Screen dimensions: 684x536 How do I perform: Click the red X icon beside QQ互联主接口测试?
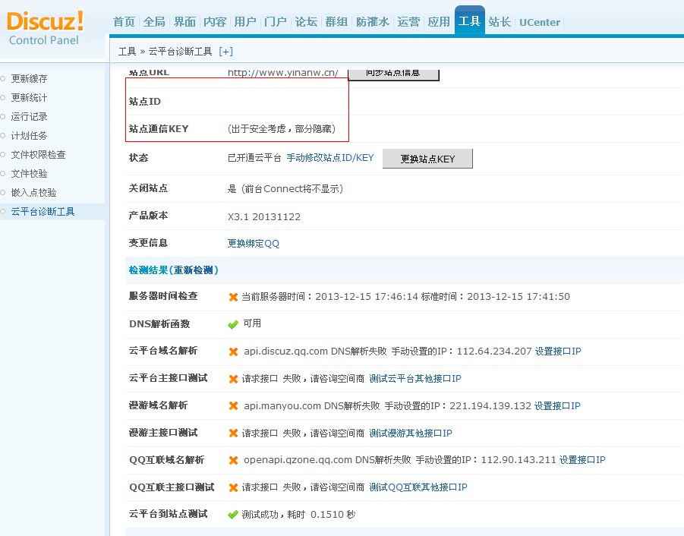233,487
